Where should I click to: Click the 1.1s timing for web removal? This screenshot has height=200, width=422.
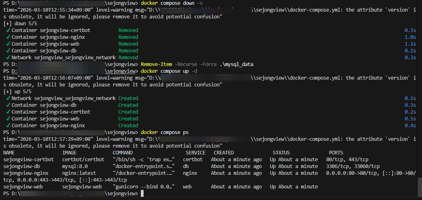point(410,44)
